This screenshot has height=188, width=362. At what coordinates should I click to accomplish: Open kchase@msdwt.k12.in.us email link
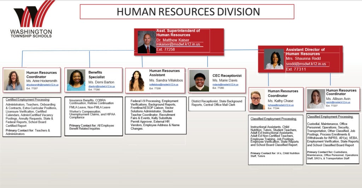coord(281,105)
